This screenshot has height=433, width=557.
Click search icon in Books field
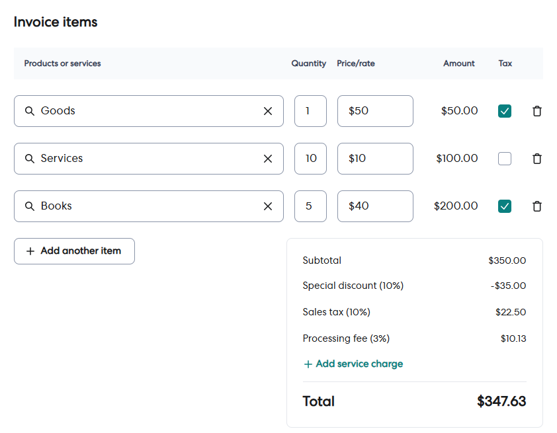30,206
